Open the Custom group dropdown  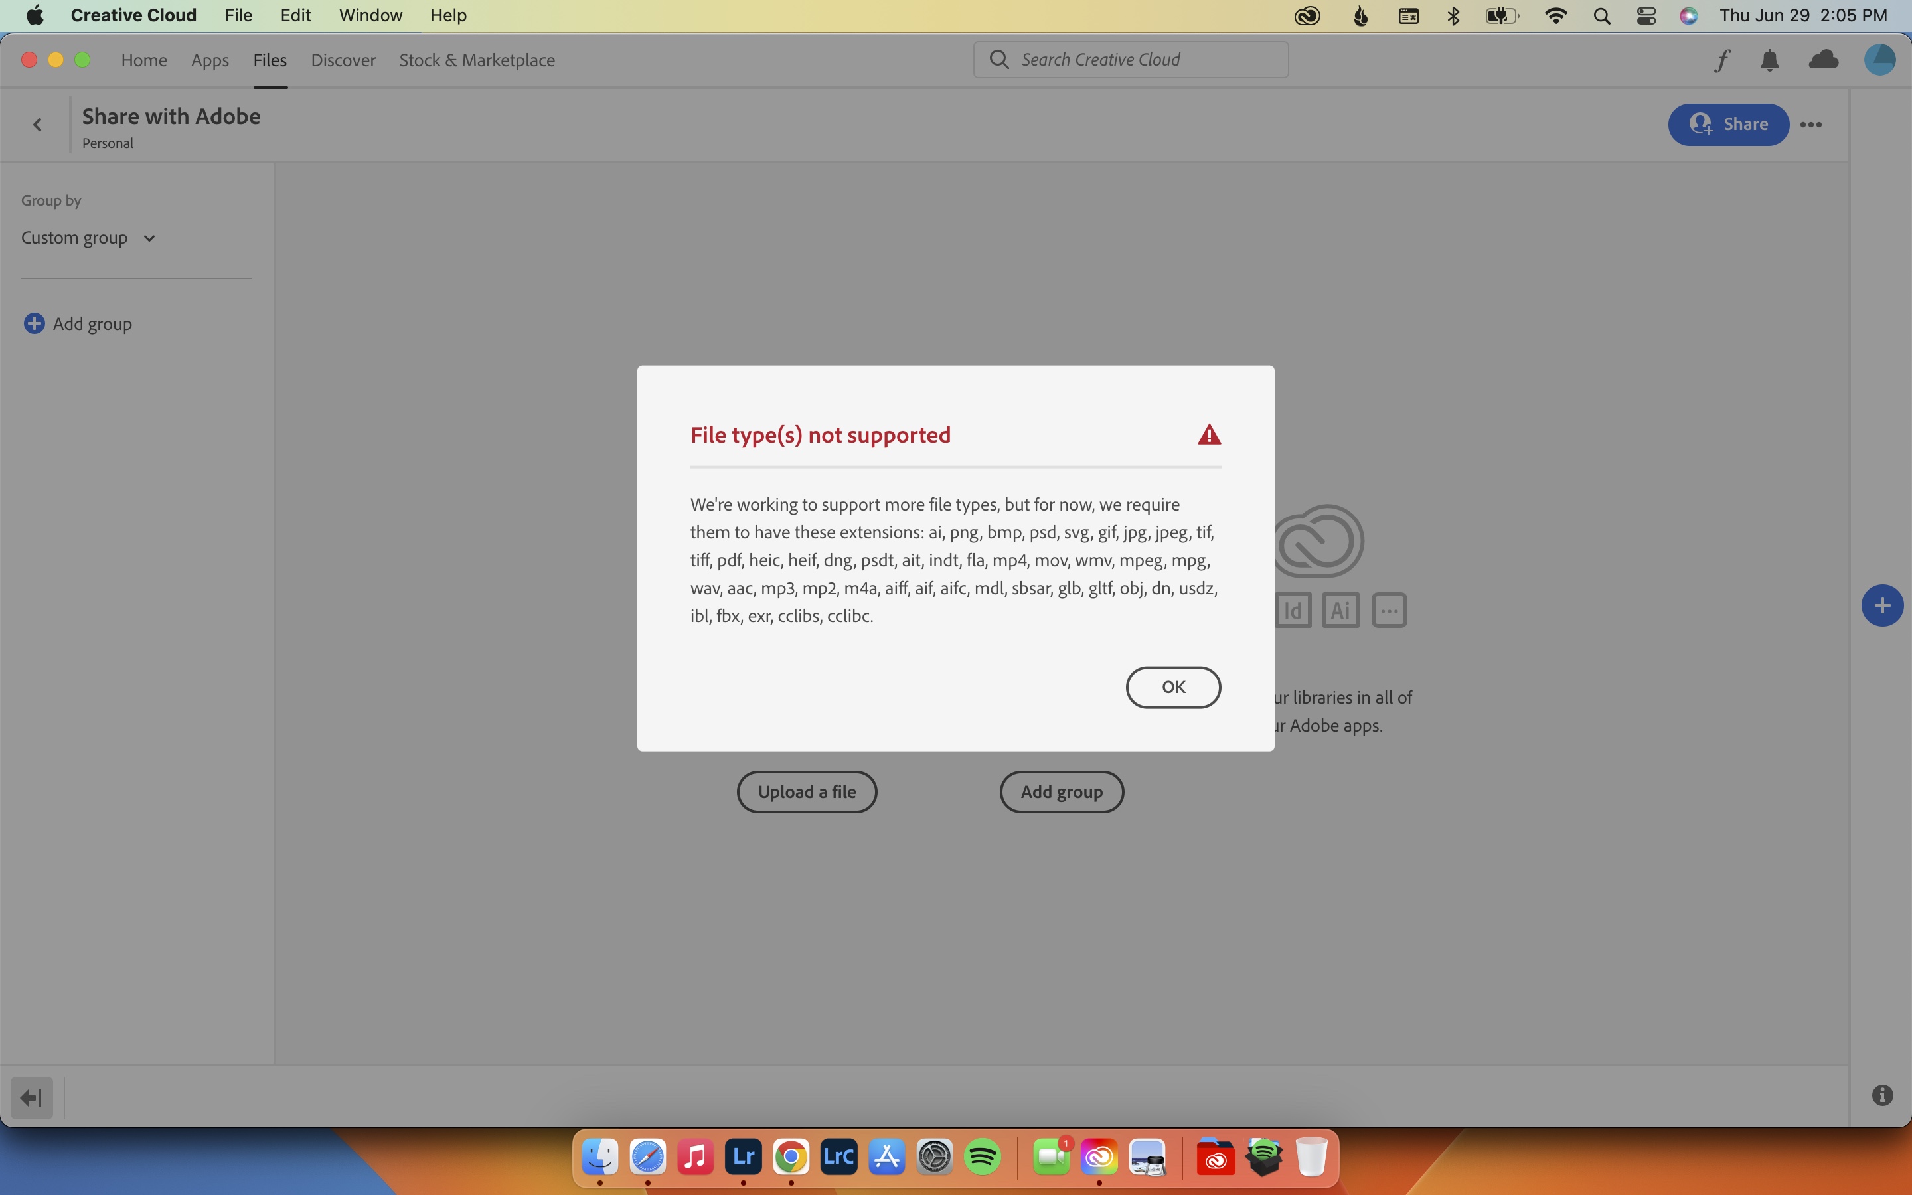89,236
